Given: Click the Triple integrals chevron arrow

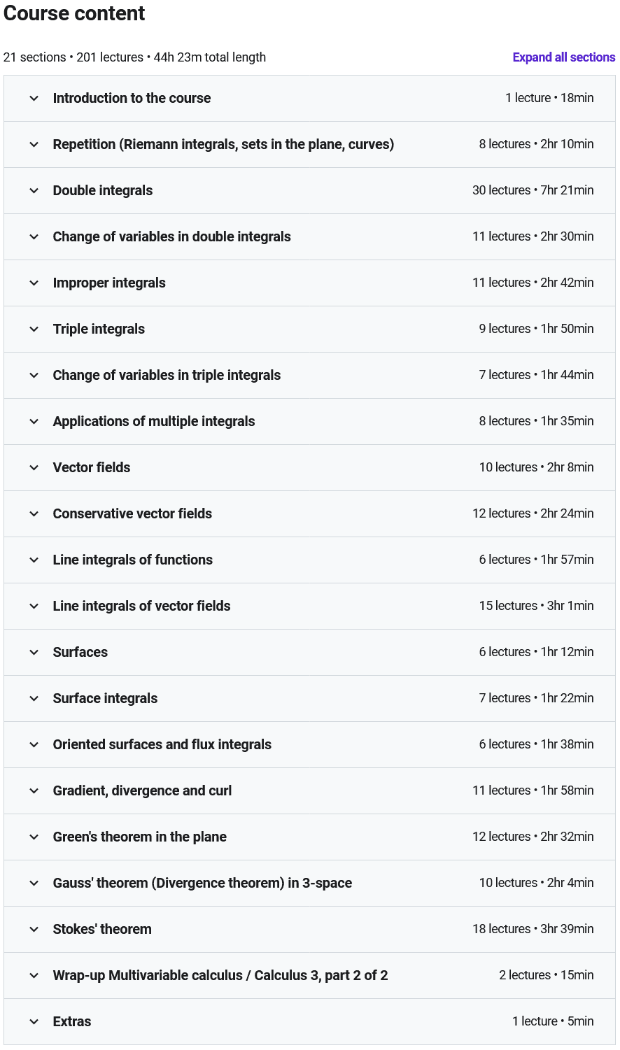Looking at the screenshot, I should point(34,329).
